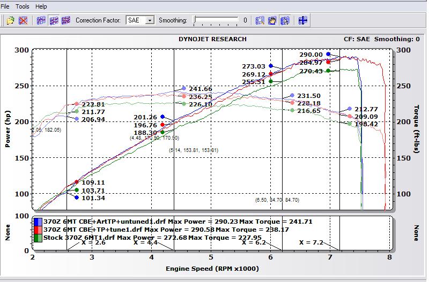Click the Smoothing slider handle

coord(195,19)
